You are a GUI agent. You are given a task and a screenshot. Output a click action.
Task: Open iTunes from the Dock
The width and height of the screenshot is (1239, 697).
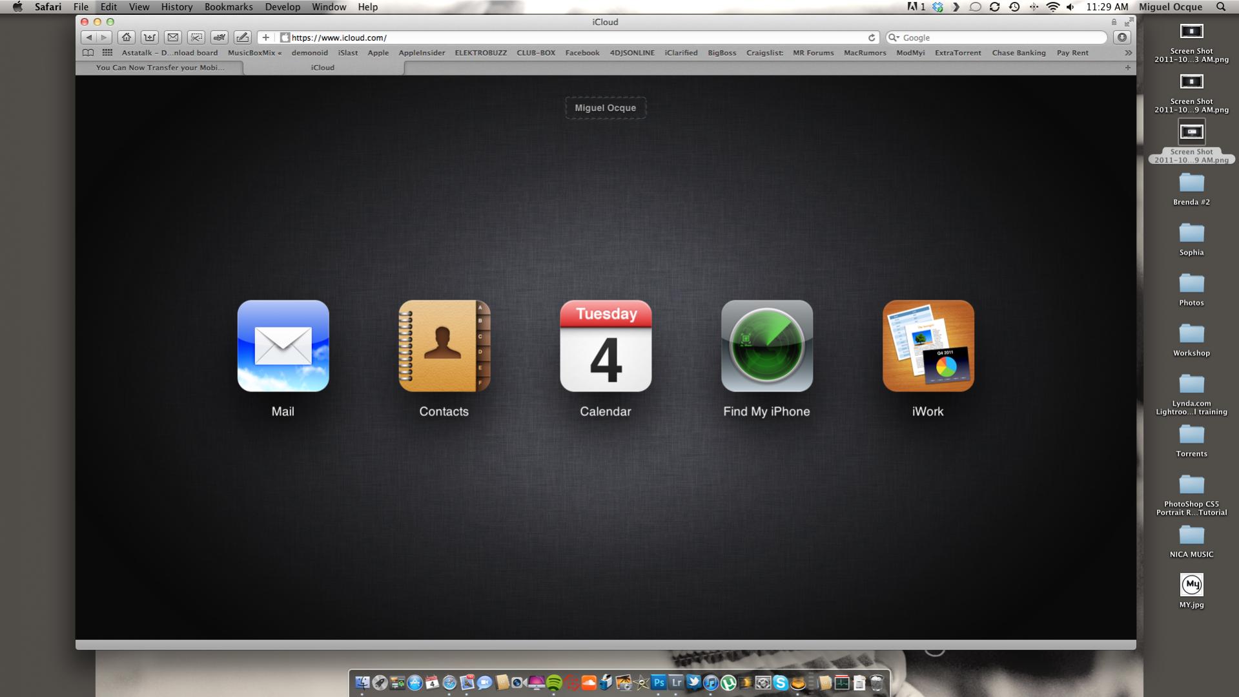(x=711, y=683)
